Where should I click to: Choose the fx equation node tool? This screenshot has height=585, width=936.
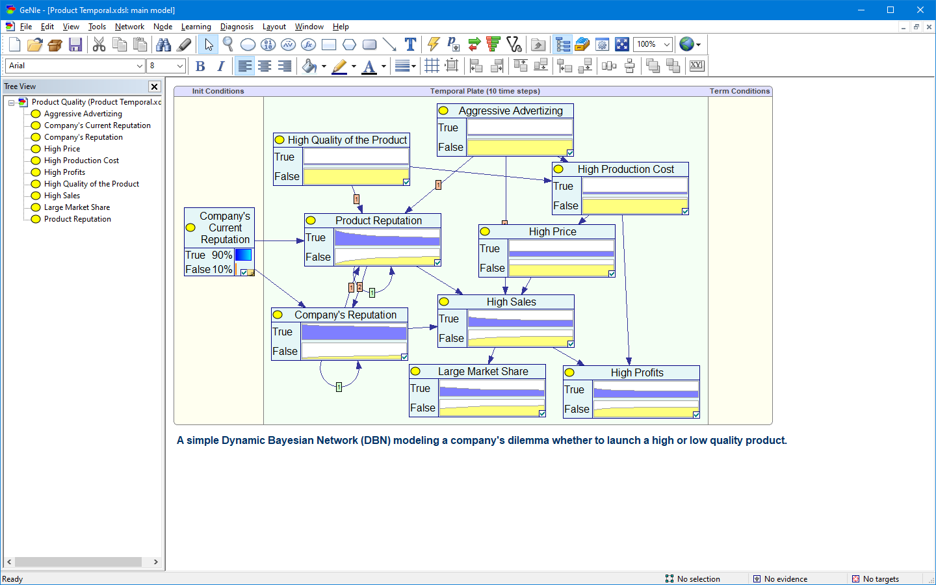point(309,44)
